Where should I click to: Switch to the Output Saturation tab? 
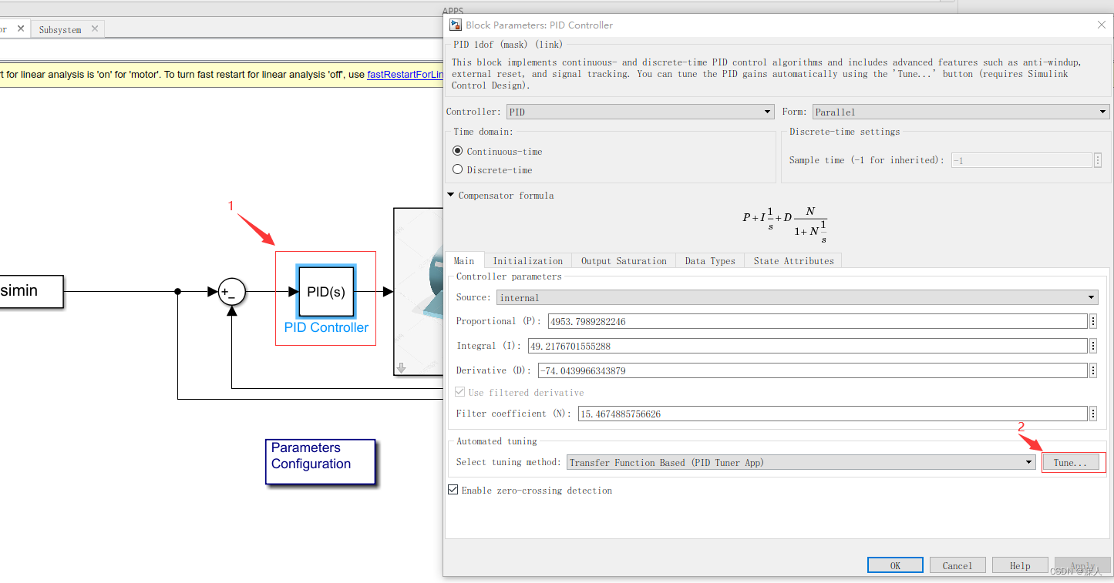[x=623, y=260]
